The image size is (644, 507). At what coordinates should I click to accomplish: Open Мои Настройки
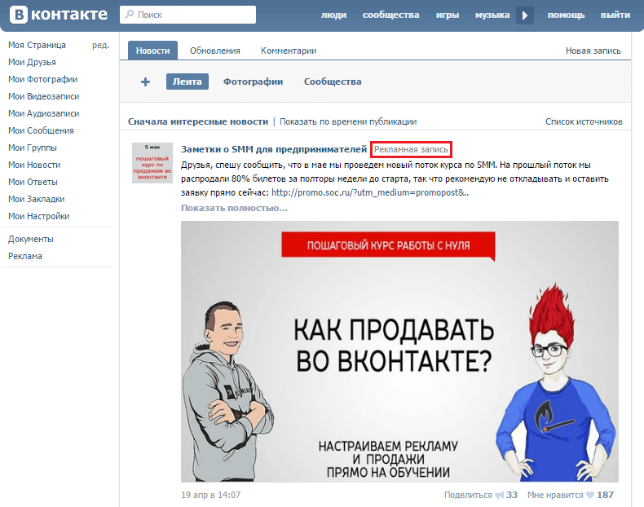coord(38,216)
